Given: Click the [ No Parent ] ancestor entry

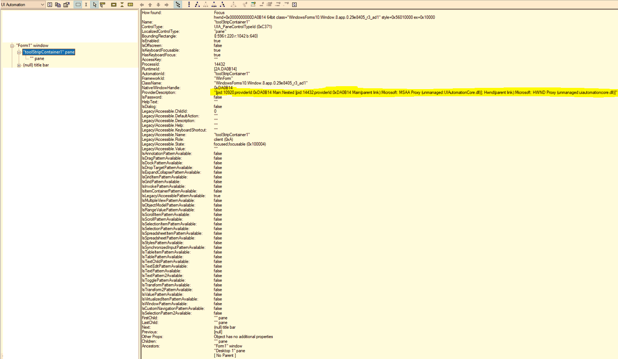Looking at the screenshot, I should tap(225, 356).
